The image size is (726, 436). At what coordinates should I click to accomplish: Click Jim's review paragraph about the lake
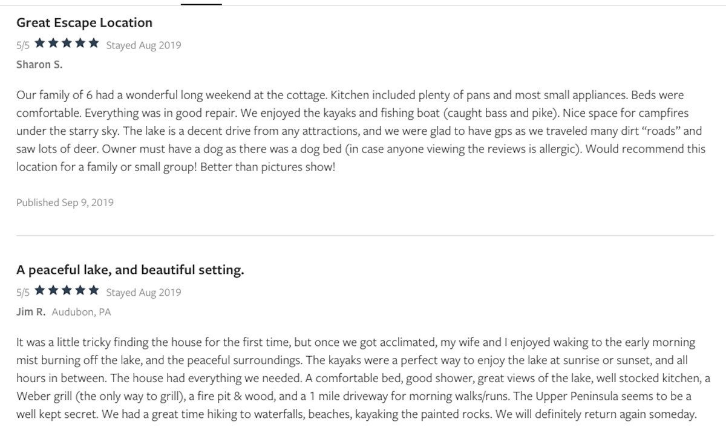click(363, 379)
